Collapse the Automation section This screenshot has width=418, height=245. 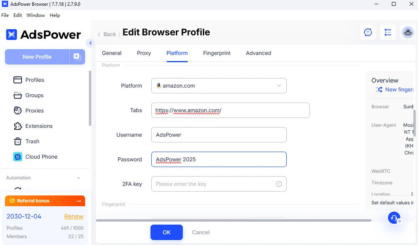[x=78, y=178]
